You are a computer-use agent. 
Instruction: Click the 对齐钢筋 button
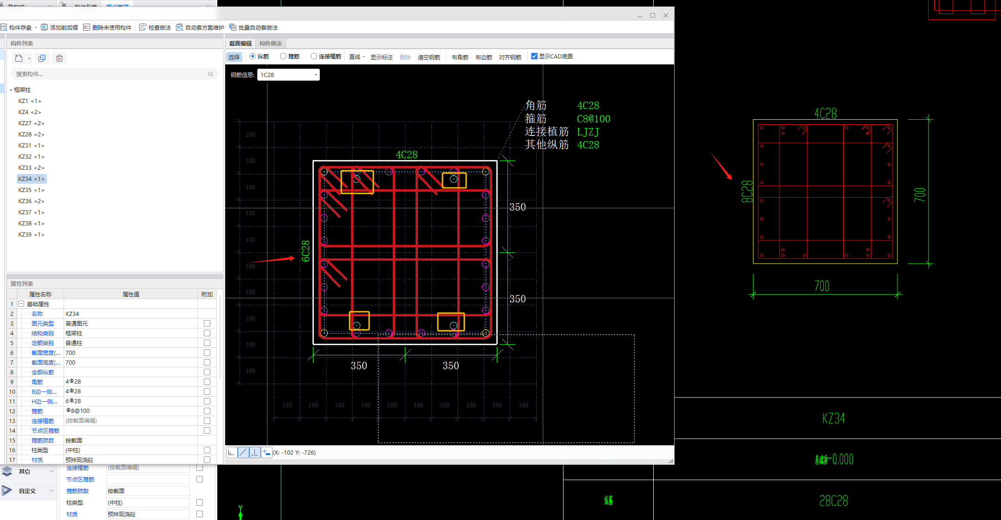(510, 57)
